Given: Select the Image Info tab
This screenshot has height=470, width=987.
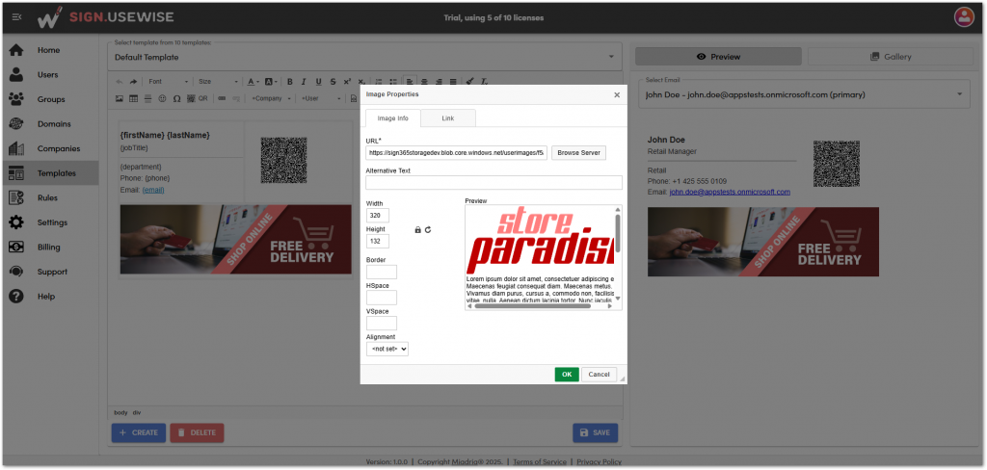Looking at the screenshot, I should click(392, 118).
